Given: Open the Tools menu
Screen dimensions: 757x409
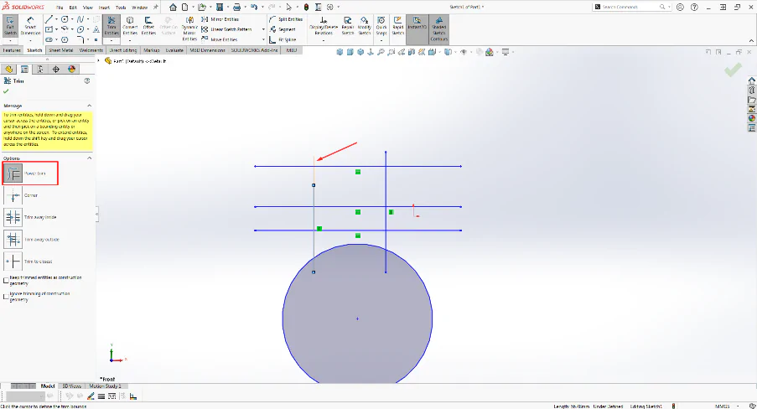Looking at the screenshot, I should (121, 8).
